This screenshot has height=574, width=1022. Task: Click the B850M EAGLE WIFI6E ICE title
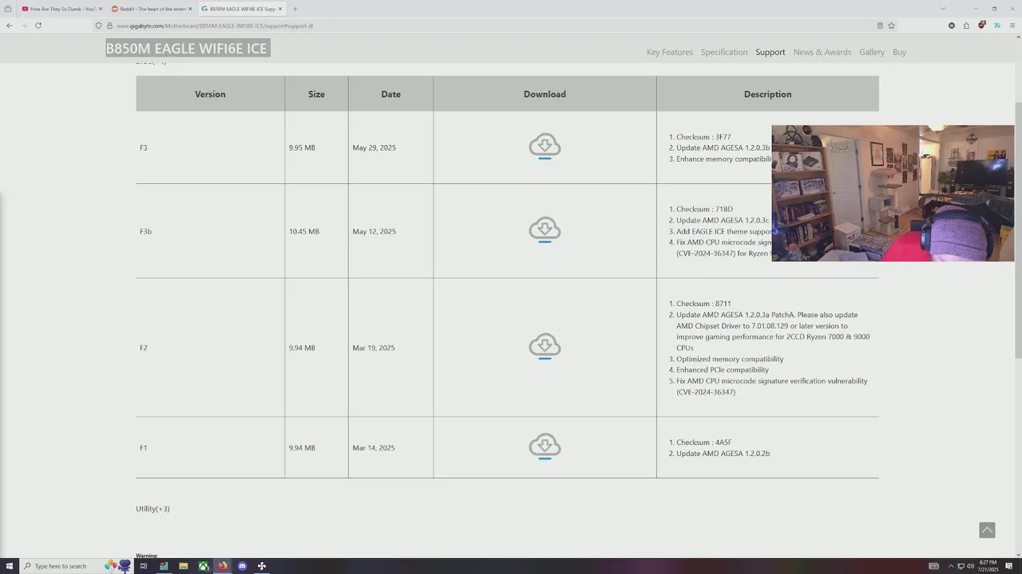[187, 49]
